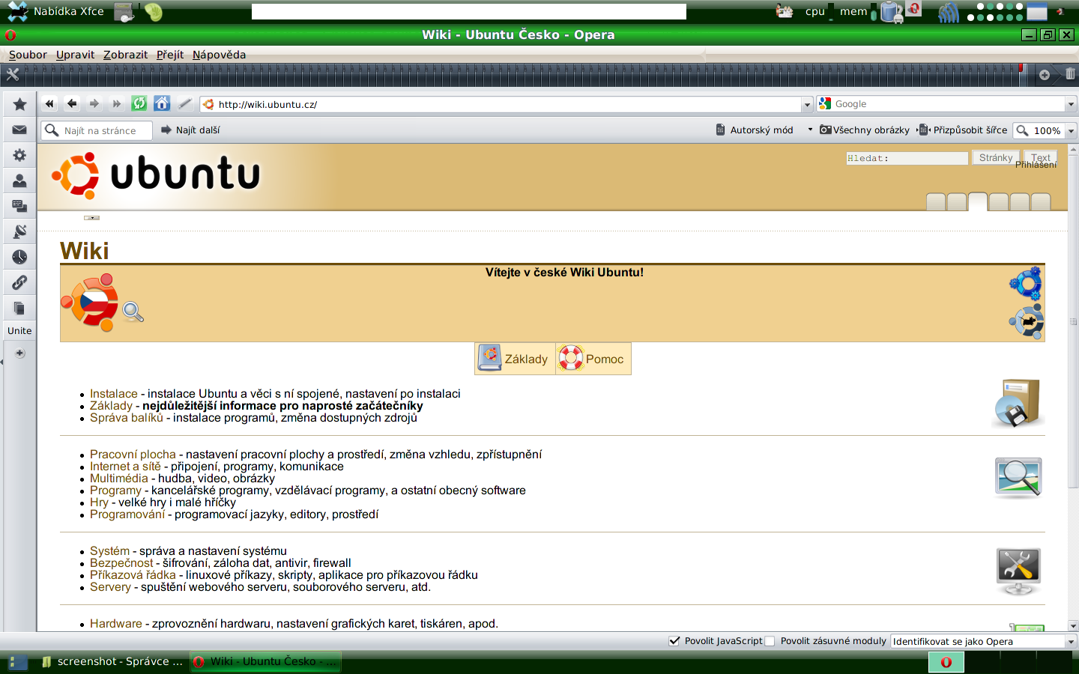Open Autorský mód dropdown arrow
Screen dimensions: 1079x674
[809, 130]
